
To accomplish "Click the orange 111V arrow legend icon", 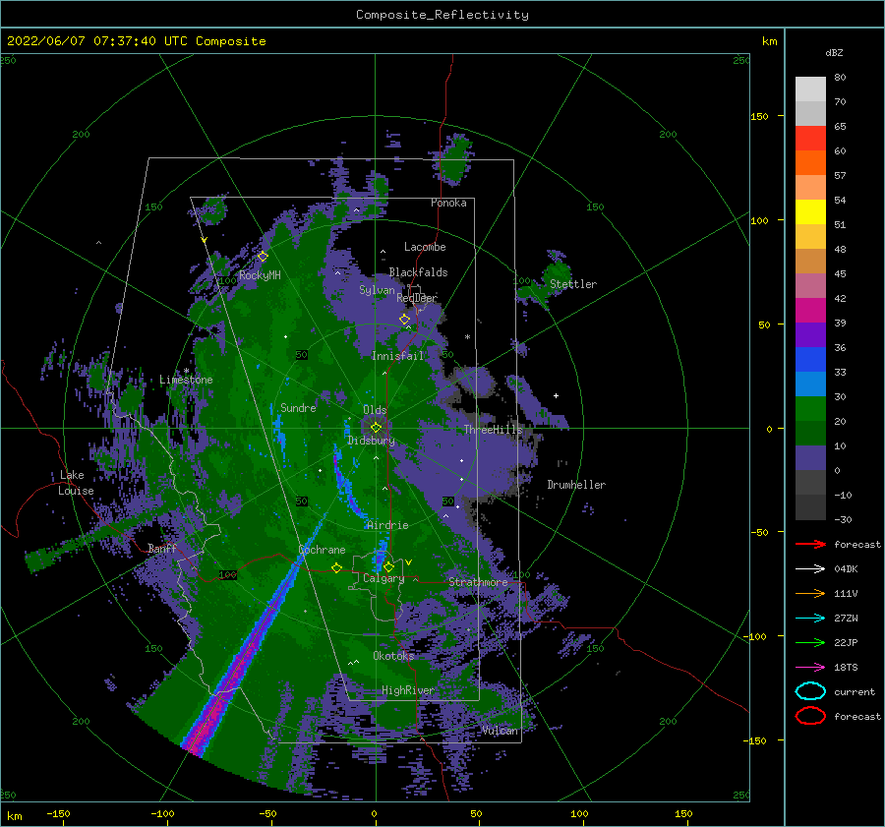I will tap(810, 593).
